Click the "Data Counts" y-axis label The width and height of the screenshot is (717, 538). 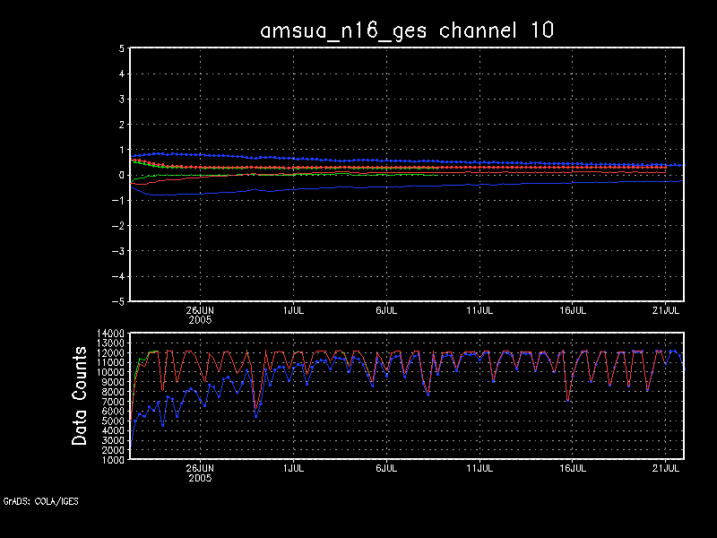point(81,395)
